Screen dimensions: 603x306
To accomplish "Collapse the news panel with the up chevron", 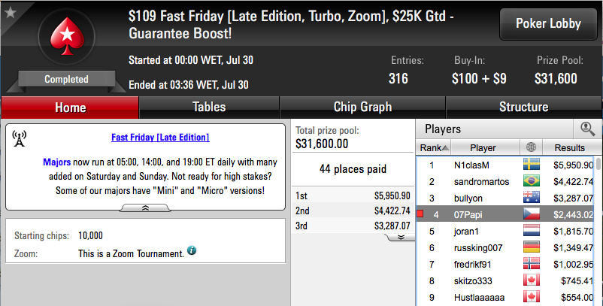I will (x=145, y=208).
